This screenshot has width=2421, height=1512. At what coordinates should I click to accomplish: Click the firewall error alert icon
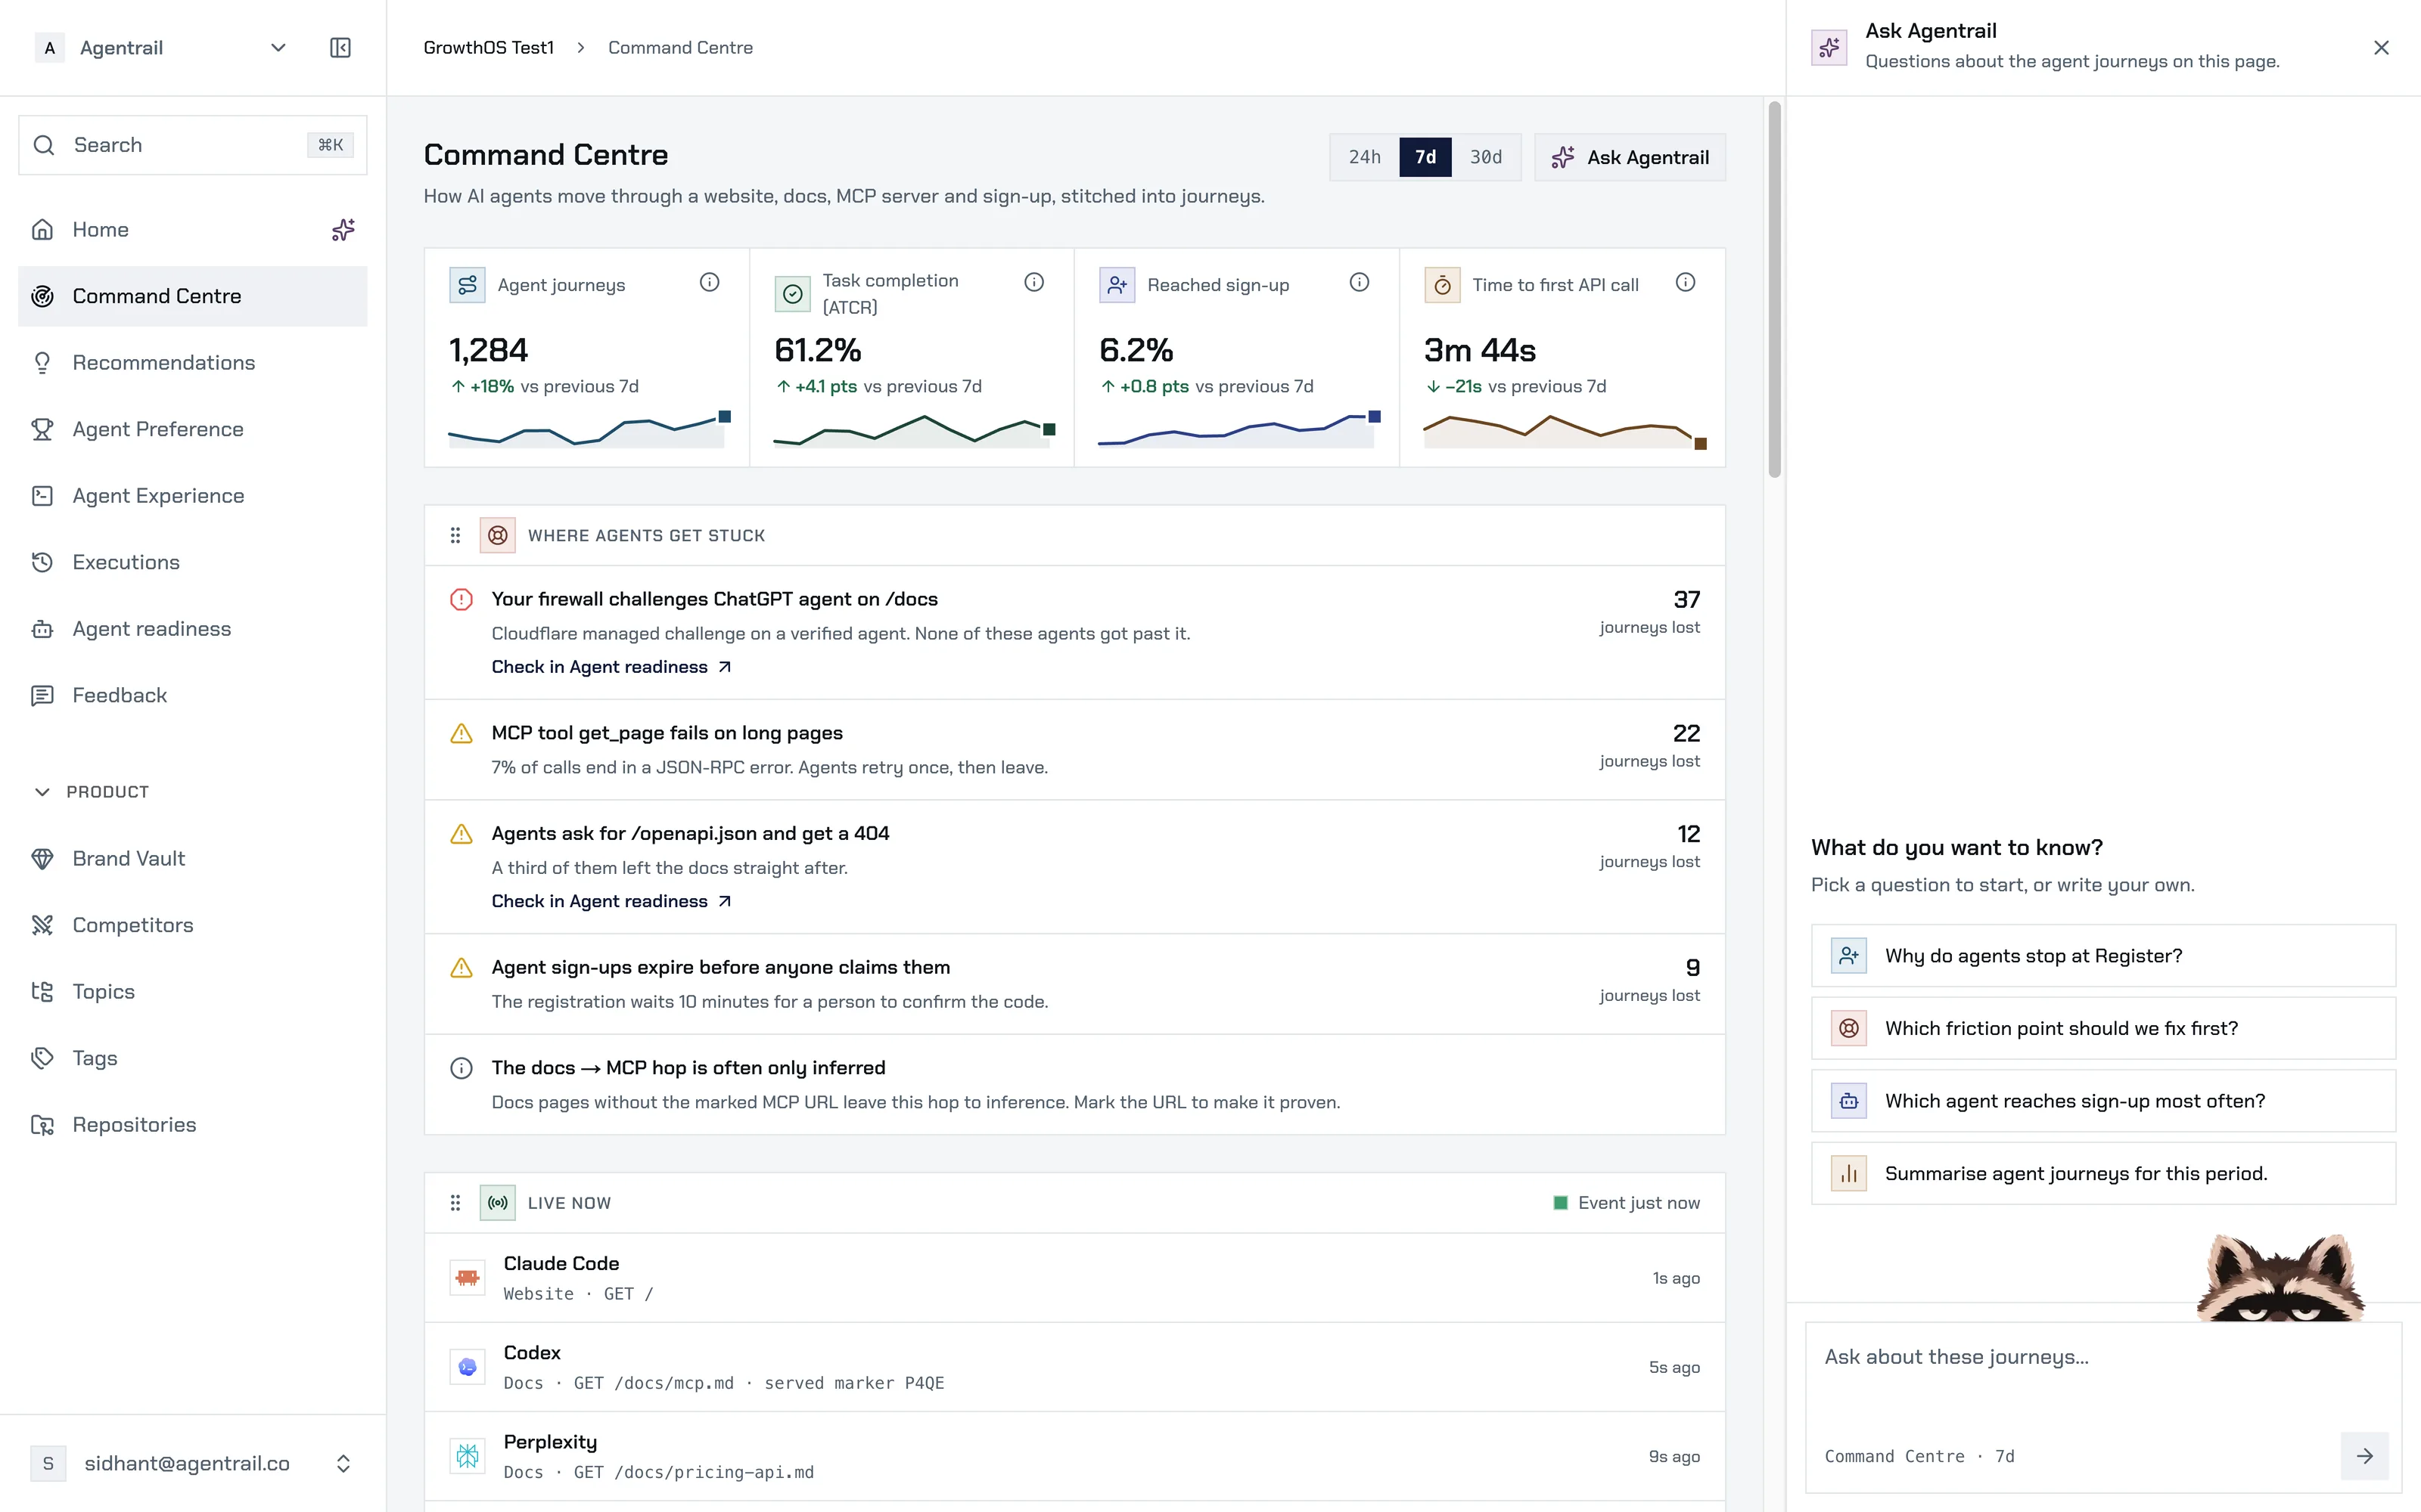[462, 600]
